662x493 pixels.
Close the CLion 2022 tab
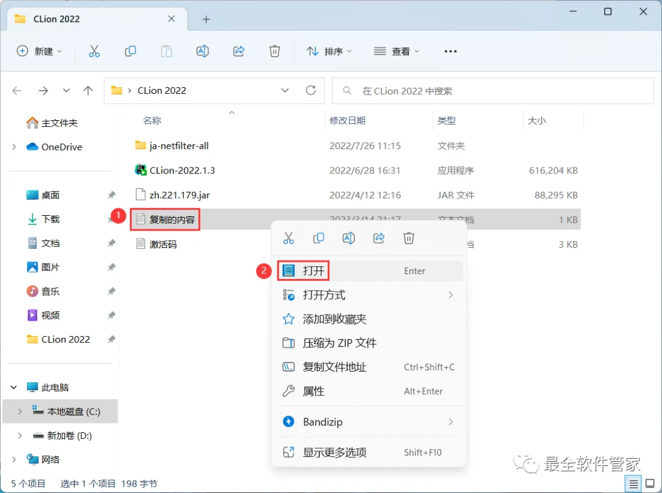coord(172,19)
